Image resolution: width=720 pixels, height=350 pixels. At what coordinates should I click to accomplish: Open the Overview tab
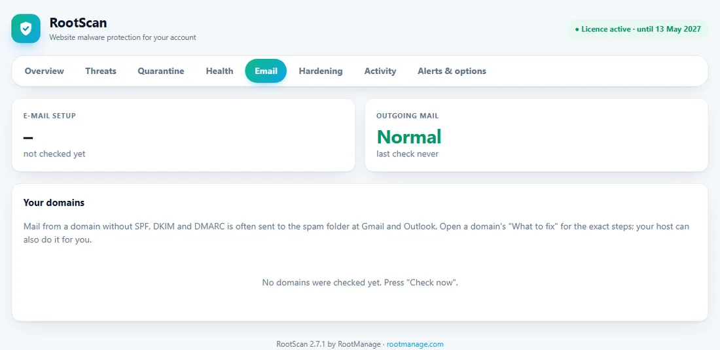45,71
